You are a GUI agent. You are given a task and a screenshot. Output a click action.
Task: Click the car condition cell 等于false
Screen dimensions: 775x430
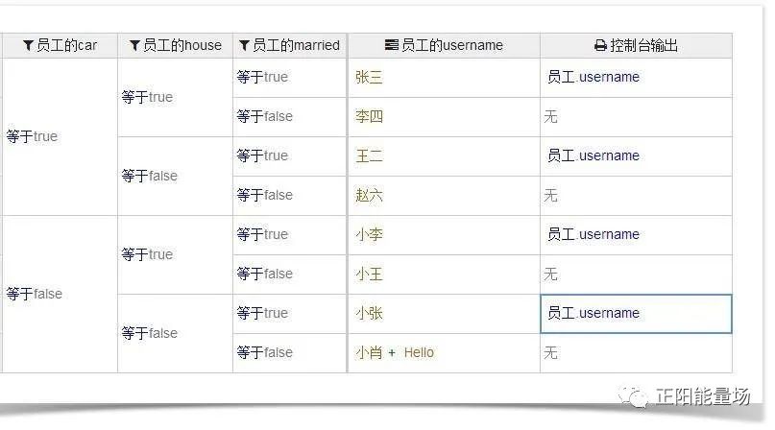[x=34, y=294]
